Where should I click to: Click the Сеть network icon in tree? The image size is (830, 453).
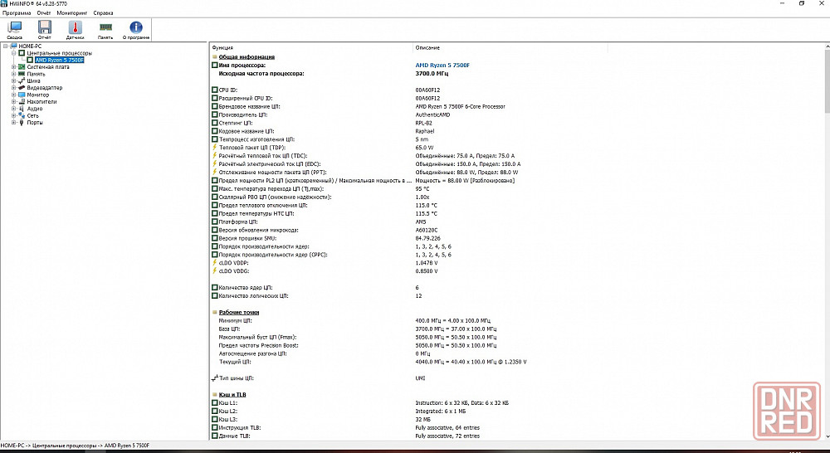22,115
